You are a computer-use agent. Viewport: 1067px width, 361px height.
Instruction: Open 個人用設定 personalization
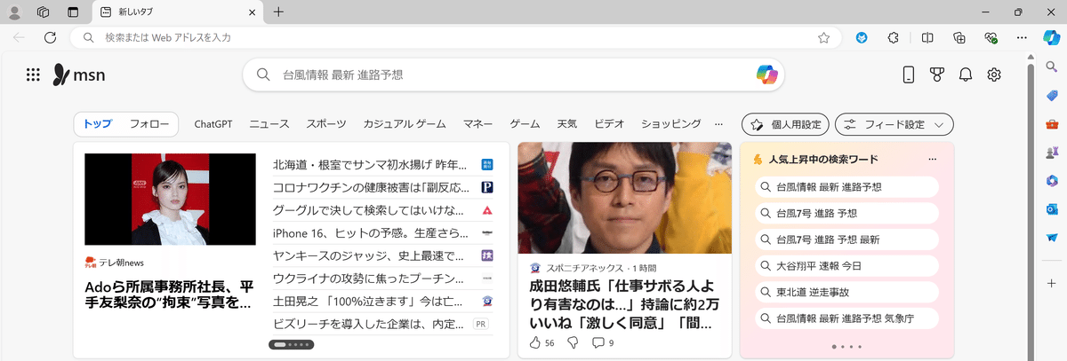[x=785, y=124]
